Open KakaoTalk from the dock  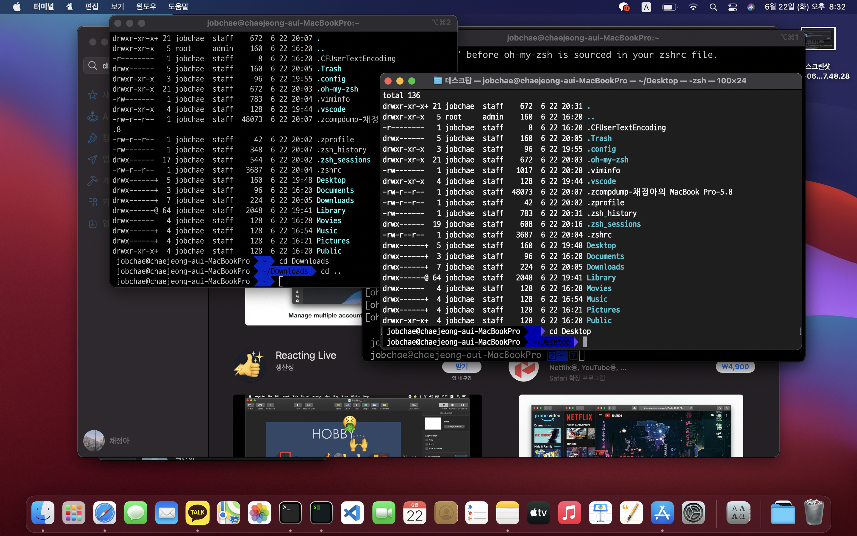(197, 512)
